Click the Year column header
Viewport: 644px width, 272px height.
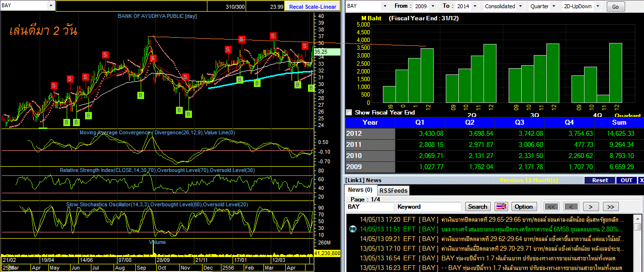(x=370, y=122)
